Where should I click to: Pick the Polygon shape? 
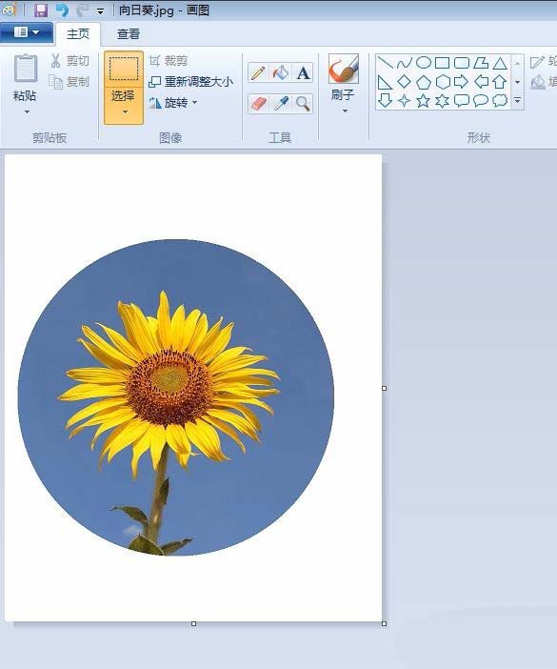click(x=481, y=63)
